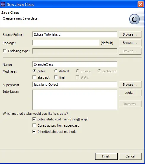
Task: Browse for the Source Folder
Action: point(130,34)
